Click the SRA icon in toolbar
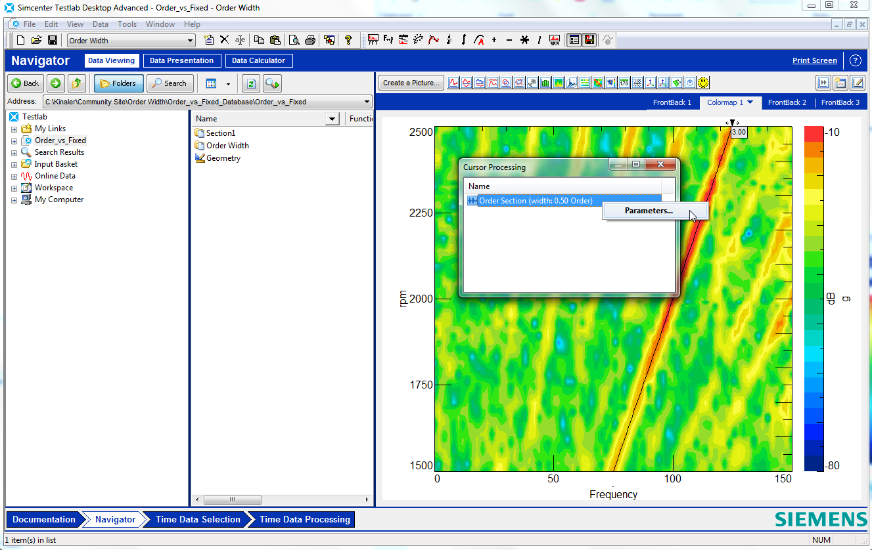The height and width of the screenshot is (550, 872). pyautogui.click(x=555, y=40)
